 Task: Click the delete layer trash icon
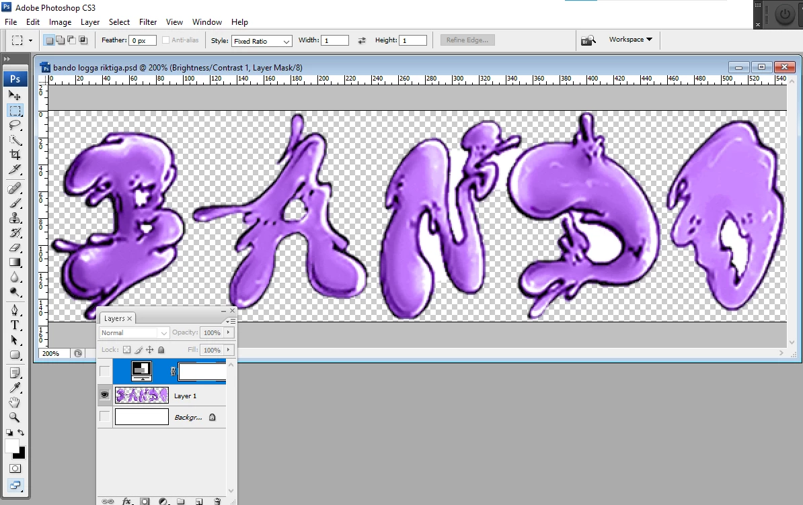tap(217, 502)
